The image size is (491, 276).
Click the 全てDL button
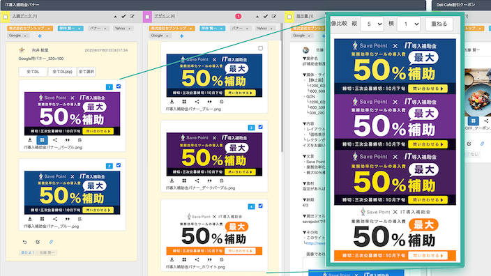[x=33, y=72]
